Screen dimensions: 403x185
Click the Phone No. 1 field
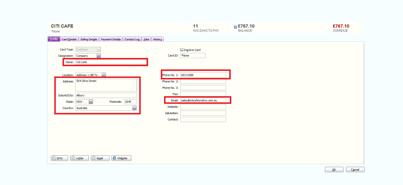(203, 75)
